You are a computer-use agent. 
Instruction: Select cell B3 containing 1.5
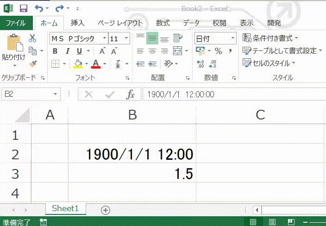pyautogui.click(x=132, y=173)
